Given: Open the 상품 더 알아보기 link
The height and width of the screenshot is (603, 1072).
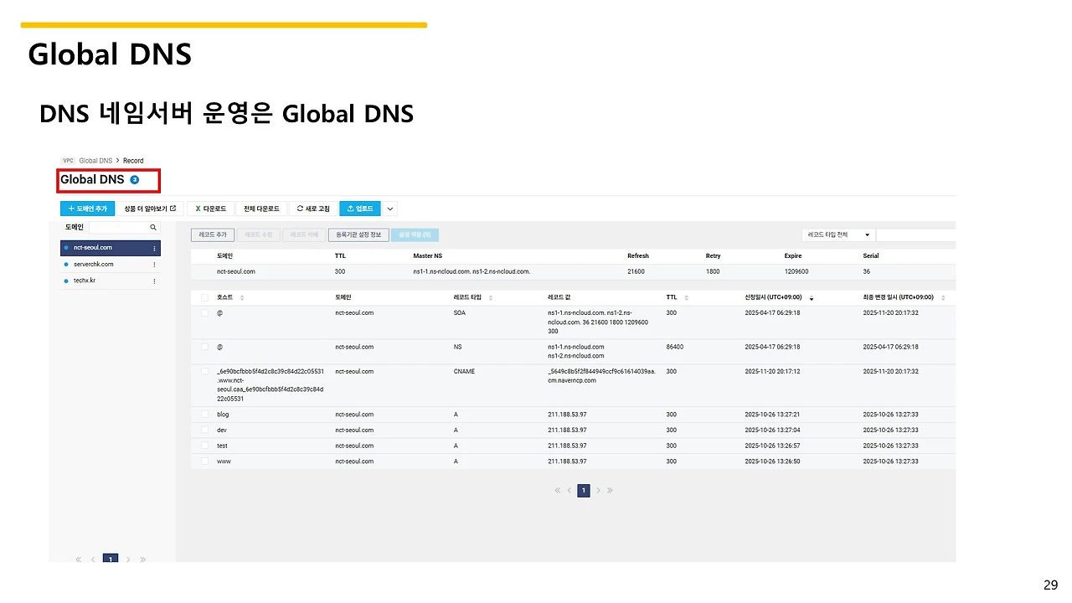Looking at the screenshot, I should [x=150, y=209].
